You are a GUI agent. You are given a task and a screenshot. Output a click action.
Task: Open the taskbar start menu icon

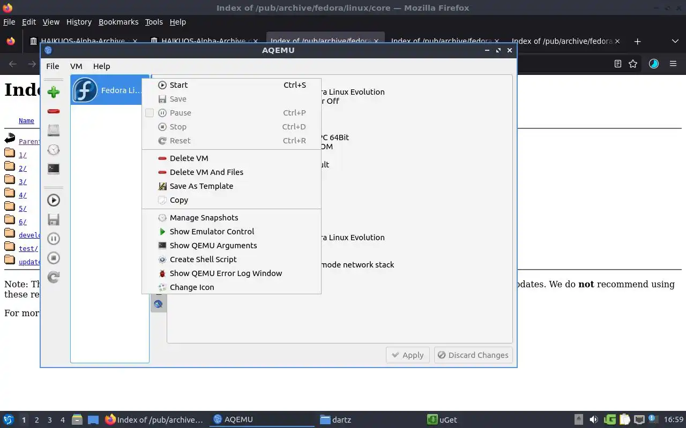(x=9, y=419)
